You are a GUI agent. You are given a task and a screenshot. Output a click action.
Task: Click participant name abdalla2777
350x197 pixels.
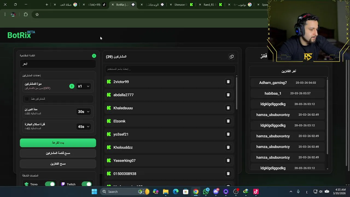click(x=124, y=95)
